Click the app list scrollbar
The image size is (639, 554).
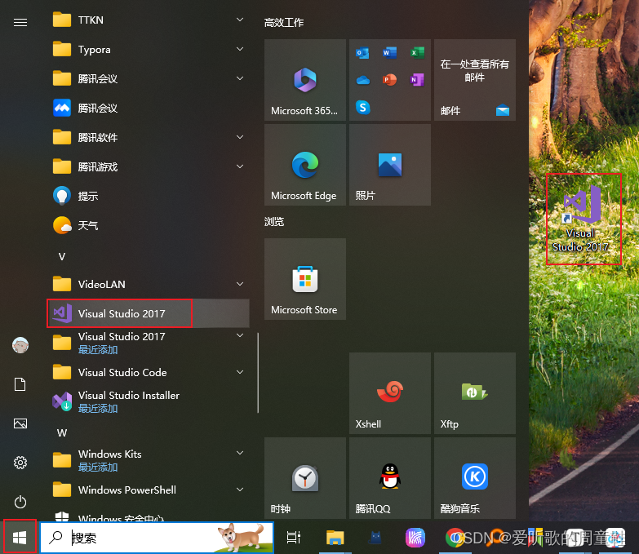point(258,373)
